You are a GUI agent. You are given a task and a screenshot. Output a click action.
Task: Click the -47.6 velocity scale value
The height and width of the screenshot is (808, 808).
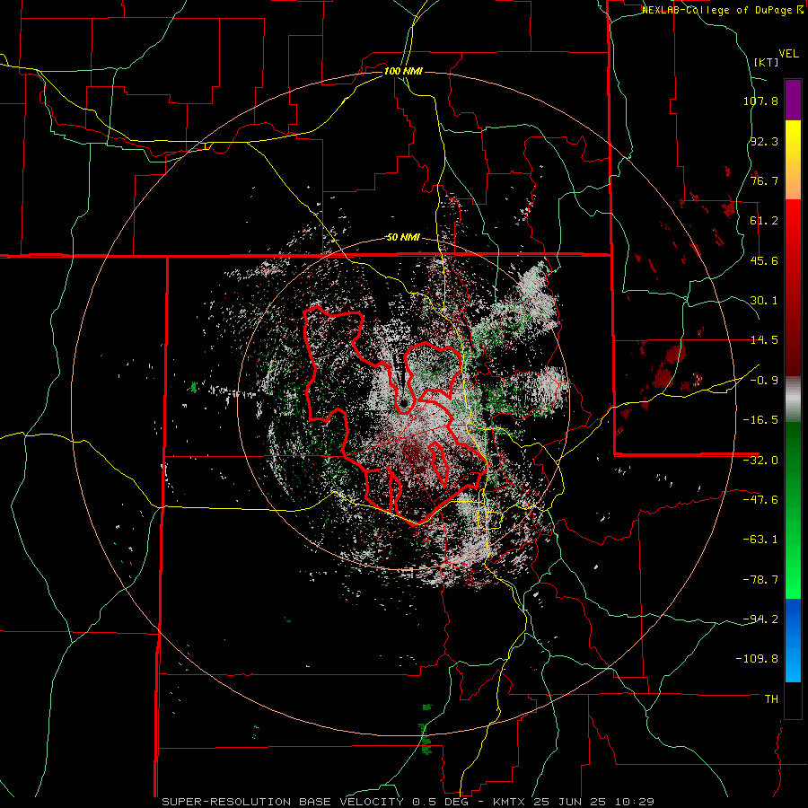click(x=760, y=500)
